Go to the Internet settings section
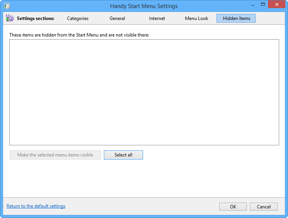This screenshot has width=288, height=218. (157, 18)
